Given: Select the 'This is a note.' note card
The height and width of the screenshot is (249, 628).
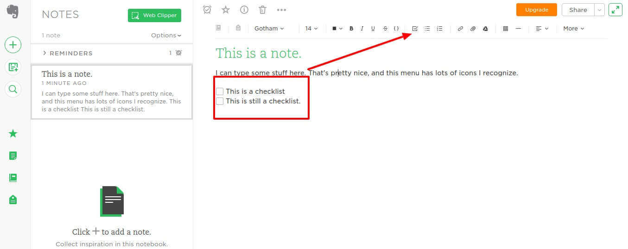Looking at the screenshot, I should point(112,92).
